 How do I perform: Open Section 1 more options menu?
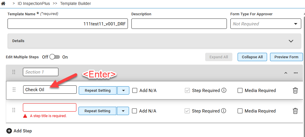[296, 73]
